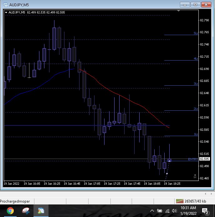The width and height of the screenshot is (215, 217).
Task: Open the Snipping Tool from the taskbar
Action: click(26, 211)
